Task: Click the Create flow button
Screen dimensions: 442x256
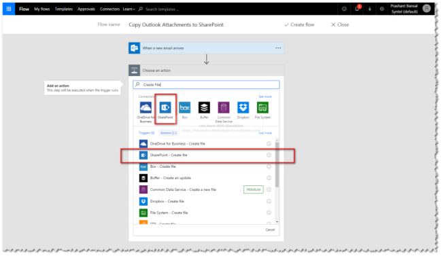Action: [299, 24]
